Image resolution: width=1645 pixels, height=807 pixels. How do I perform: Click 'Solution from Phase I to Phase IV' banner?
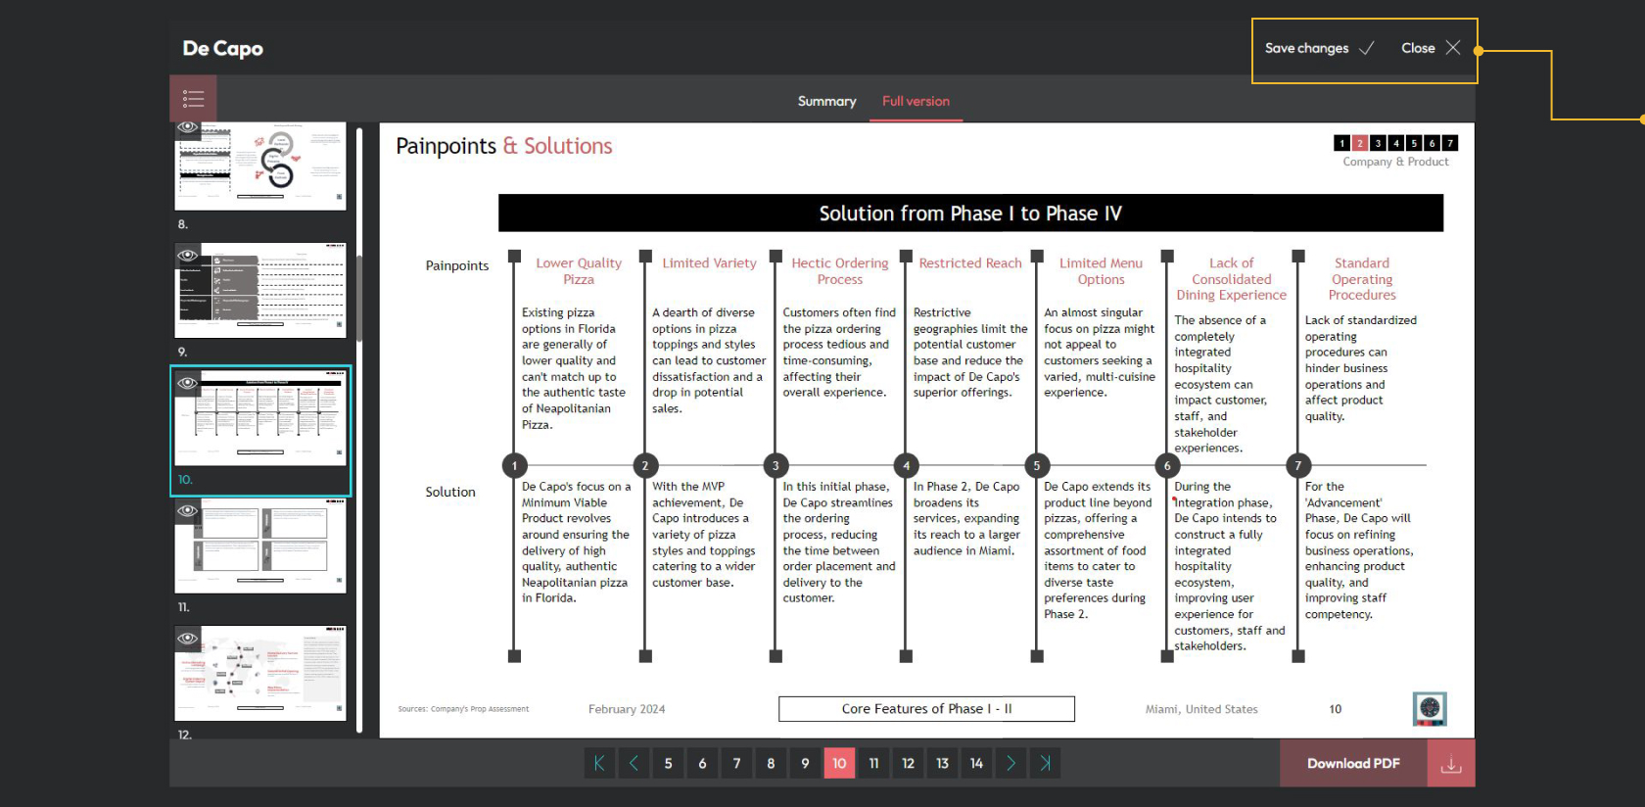click(970, 213)
